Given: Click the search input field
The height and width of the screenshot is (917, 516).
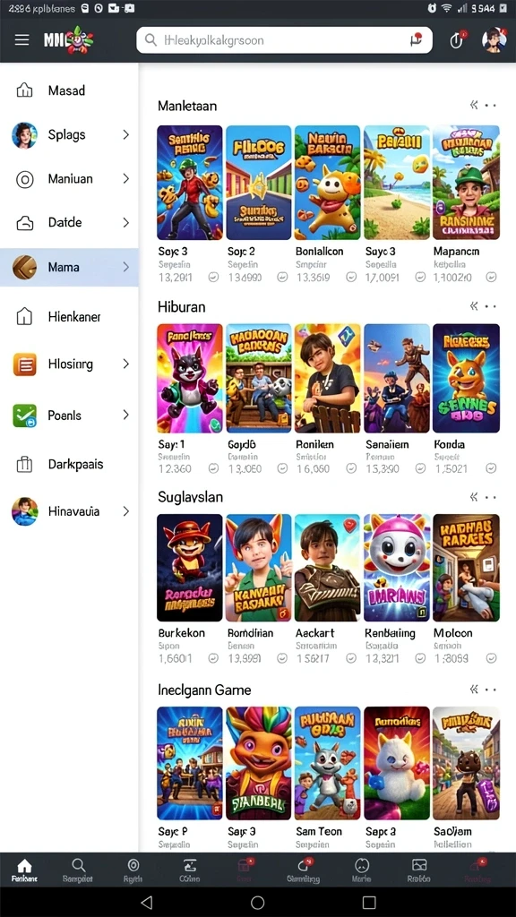Looking at the screenshot, I should coord(284,39).
